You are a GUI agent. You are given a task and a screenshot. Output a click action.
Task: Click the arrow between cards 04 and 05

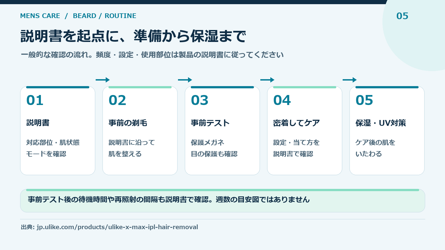(x=350, y=80)
